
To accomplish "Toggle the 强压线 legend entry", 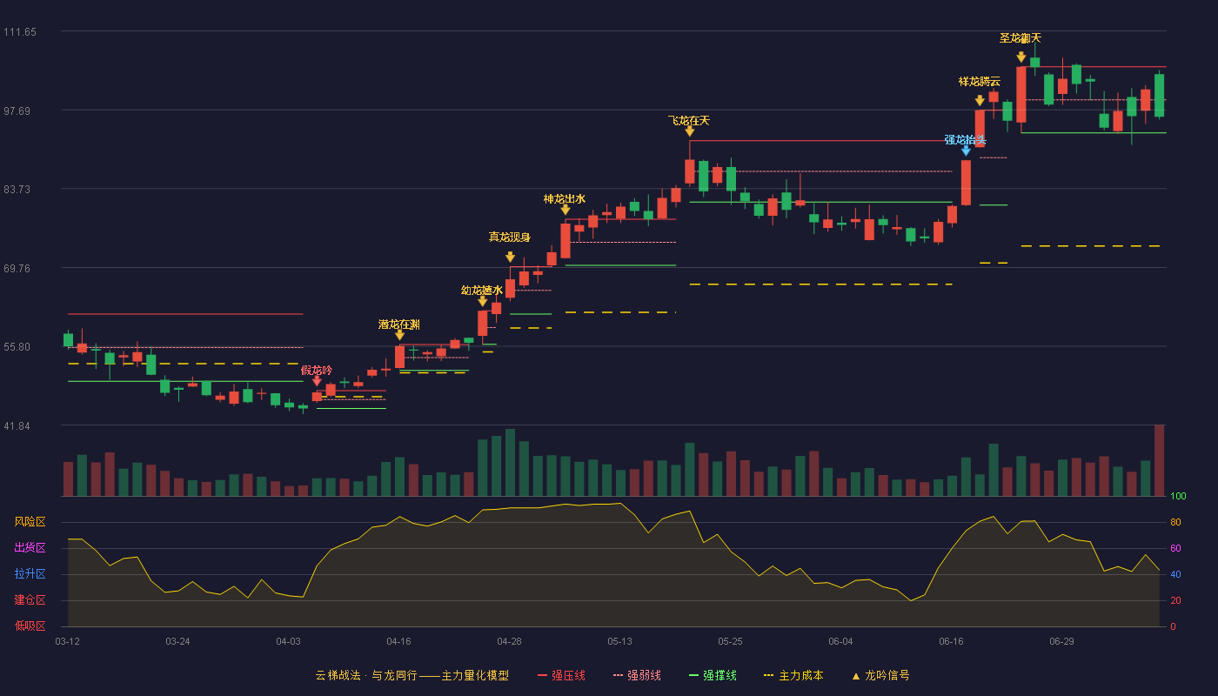I will click(x=561, y=675).
